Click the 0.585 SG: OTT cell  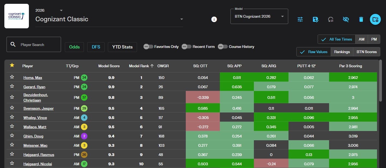203,108
